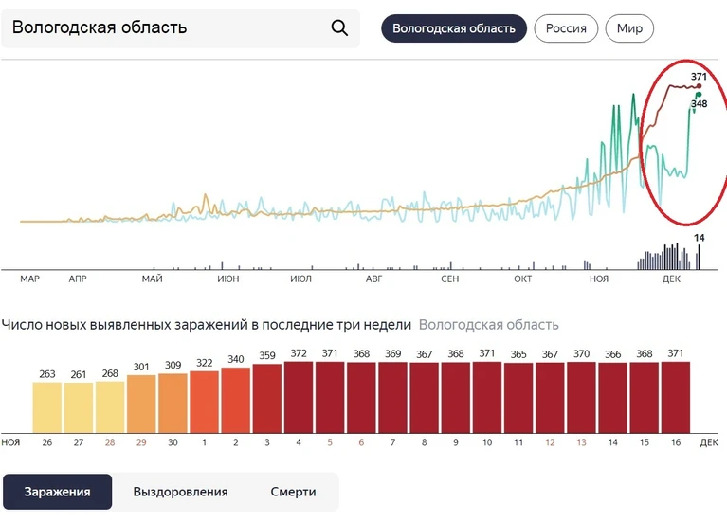This screenshot has height=522, width=727.
Task: Select the December 4 bar labeled 372
Action: click(x=299, y=397)
